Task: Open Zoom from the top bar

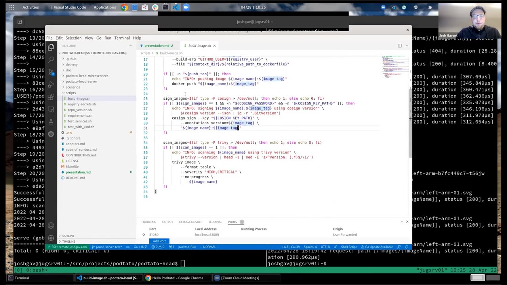Action: tap(186, 7)
